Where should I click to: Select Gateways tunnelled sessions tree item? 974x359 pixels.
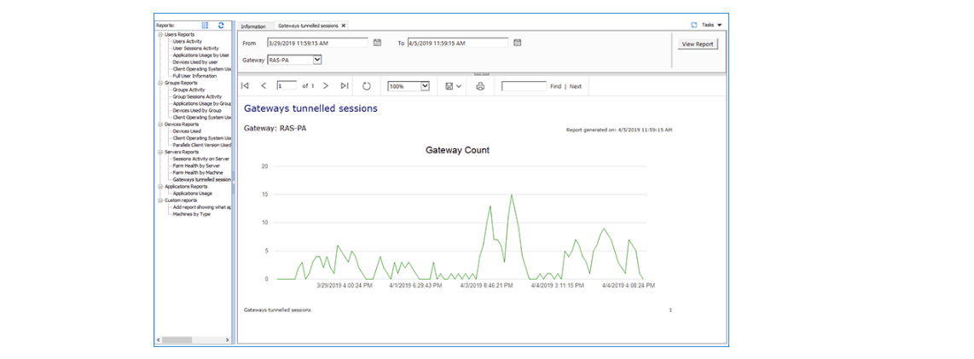coord(202,179)
